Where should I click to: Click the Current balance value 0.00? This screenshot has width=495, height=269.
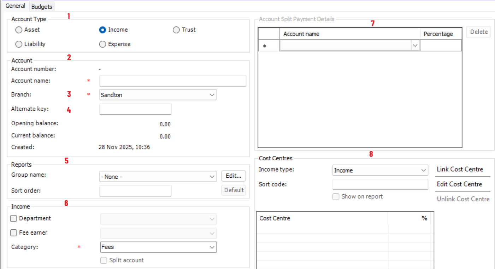[165, 137]
